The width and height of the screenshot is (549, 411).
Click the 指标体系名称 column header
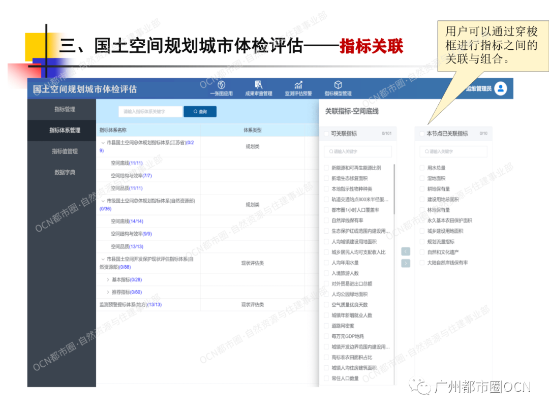pyautogui.click(x=113, y=130)
